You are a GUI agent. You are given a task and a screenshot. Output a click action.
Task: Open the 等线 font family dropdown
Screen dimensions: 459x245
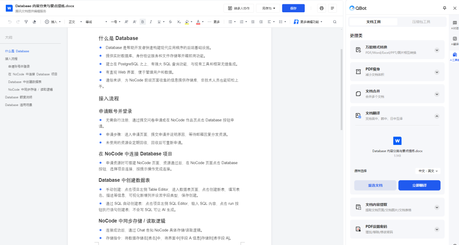click(96, 22)
